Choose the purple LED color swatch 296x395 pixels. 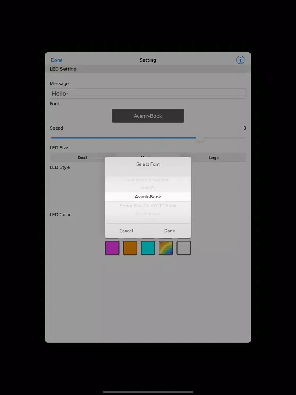[x=112, y=248]
